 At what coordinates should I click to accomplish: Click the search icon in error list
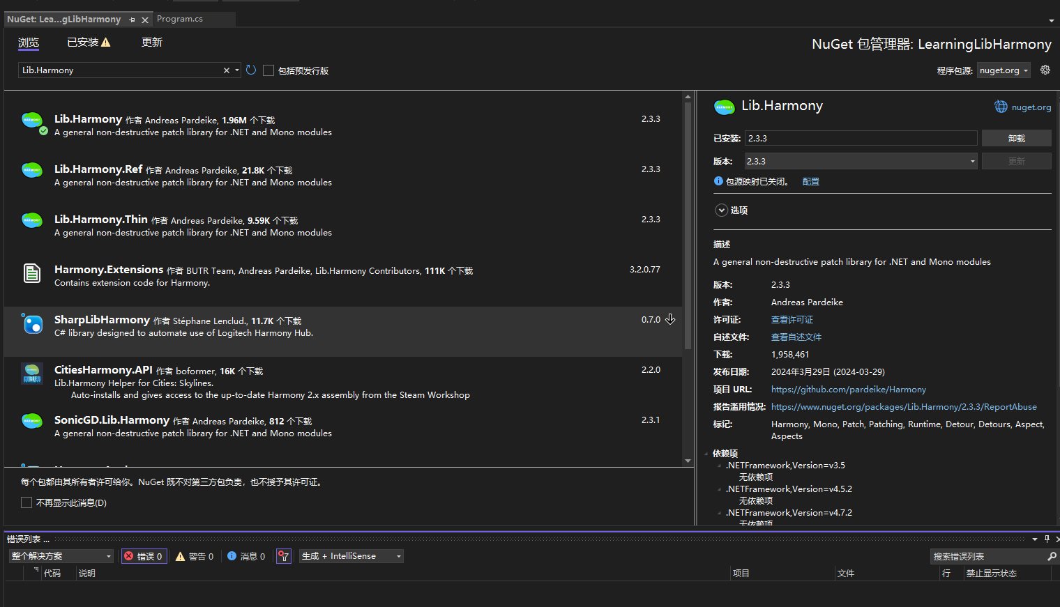point(1052,556)
